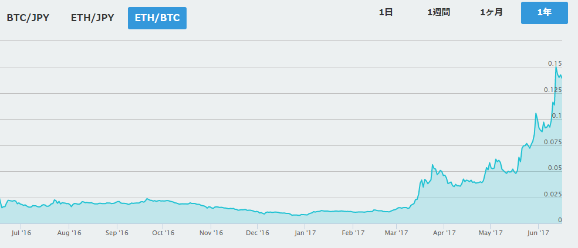Select the Mar '17 date label

coord(396,233)
